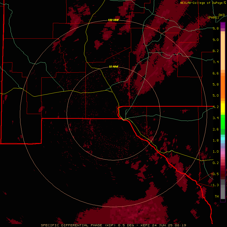The image size is (227, 227).
Task: Pick the pale peach segment of the color scale
Action: 223,52
